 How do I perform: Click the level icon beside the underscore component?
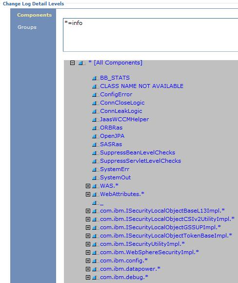(95, 203)
